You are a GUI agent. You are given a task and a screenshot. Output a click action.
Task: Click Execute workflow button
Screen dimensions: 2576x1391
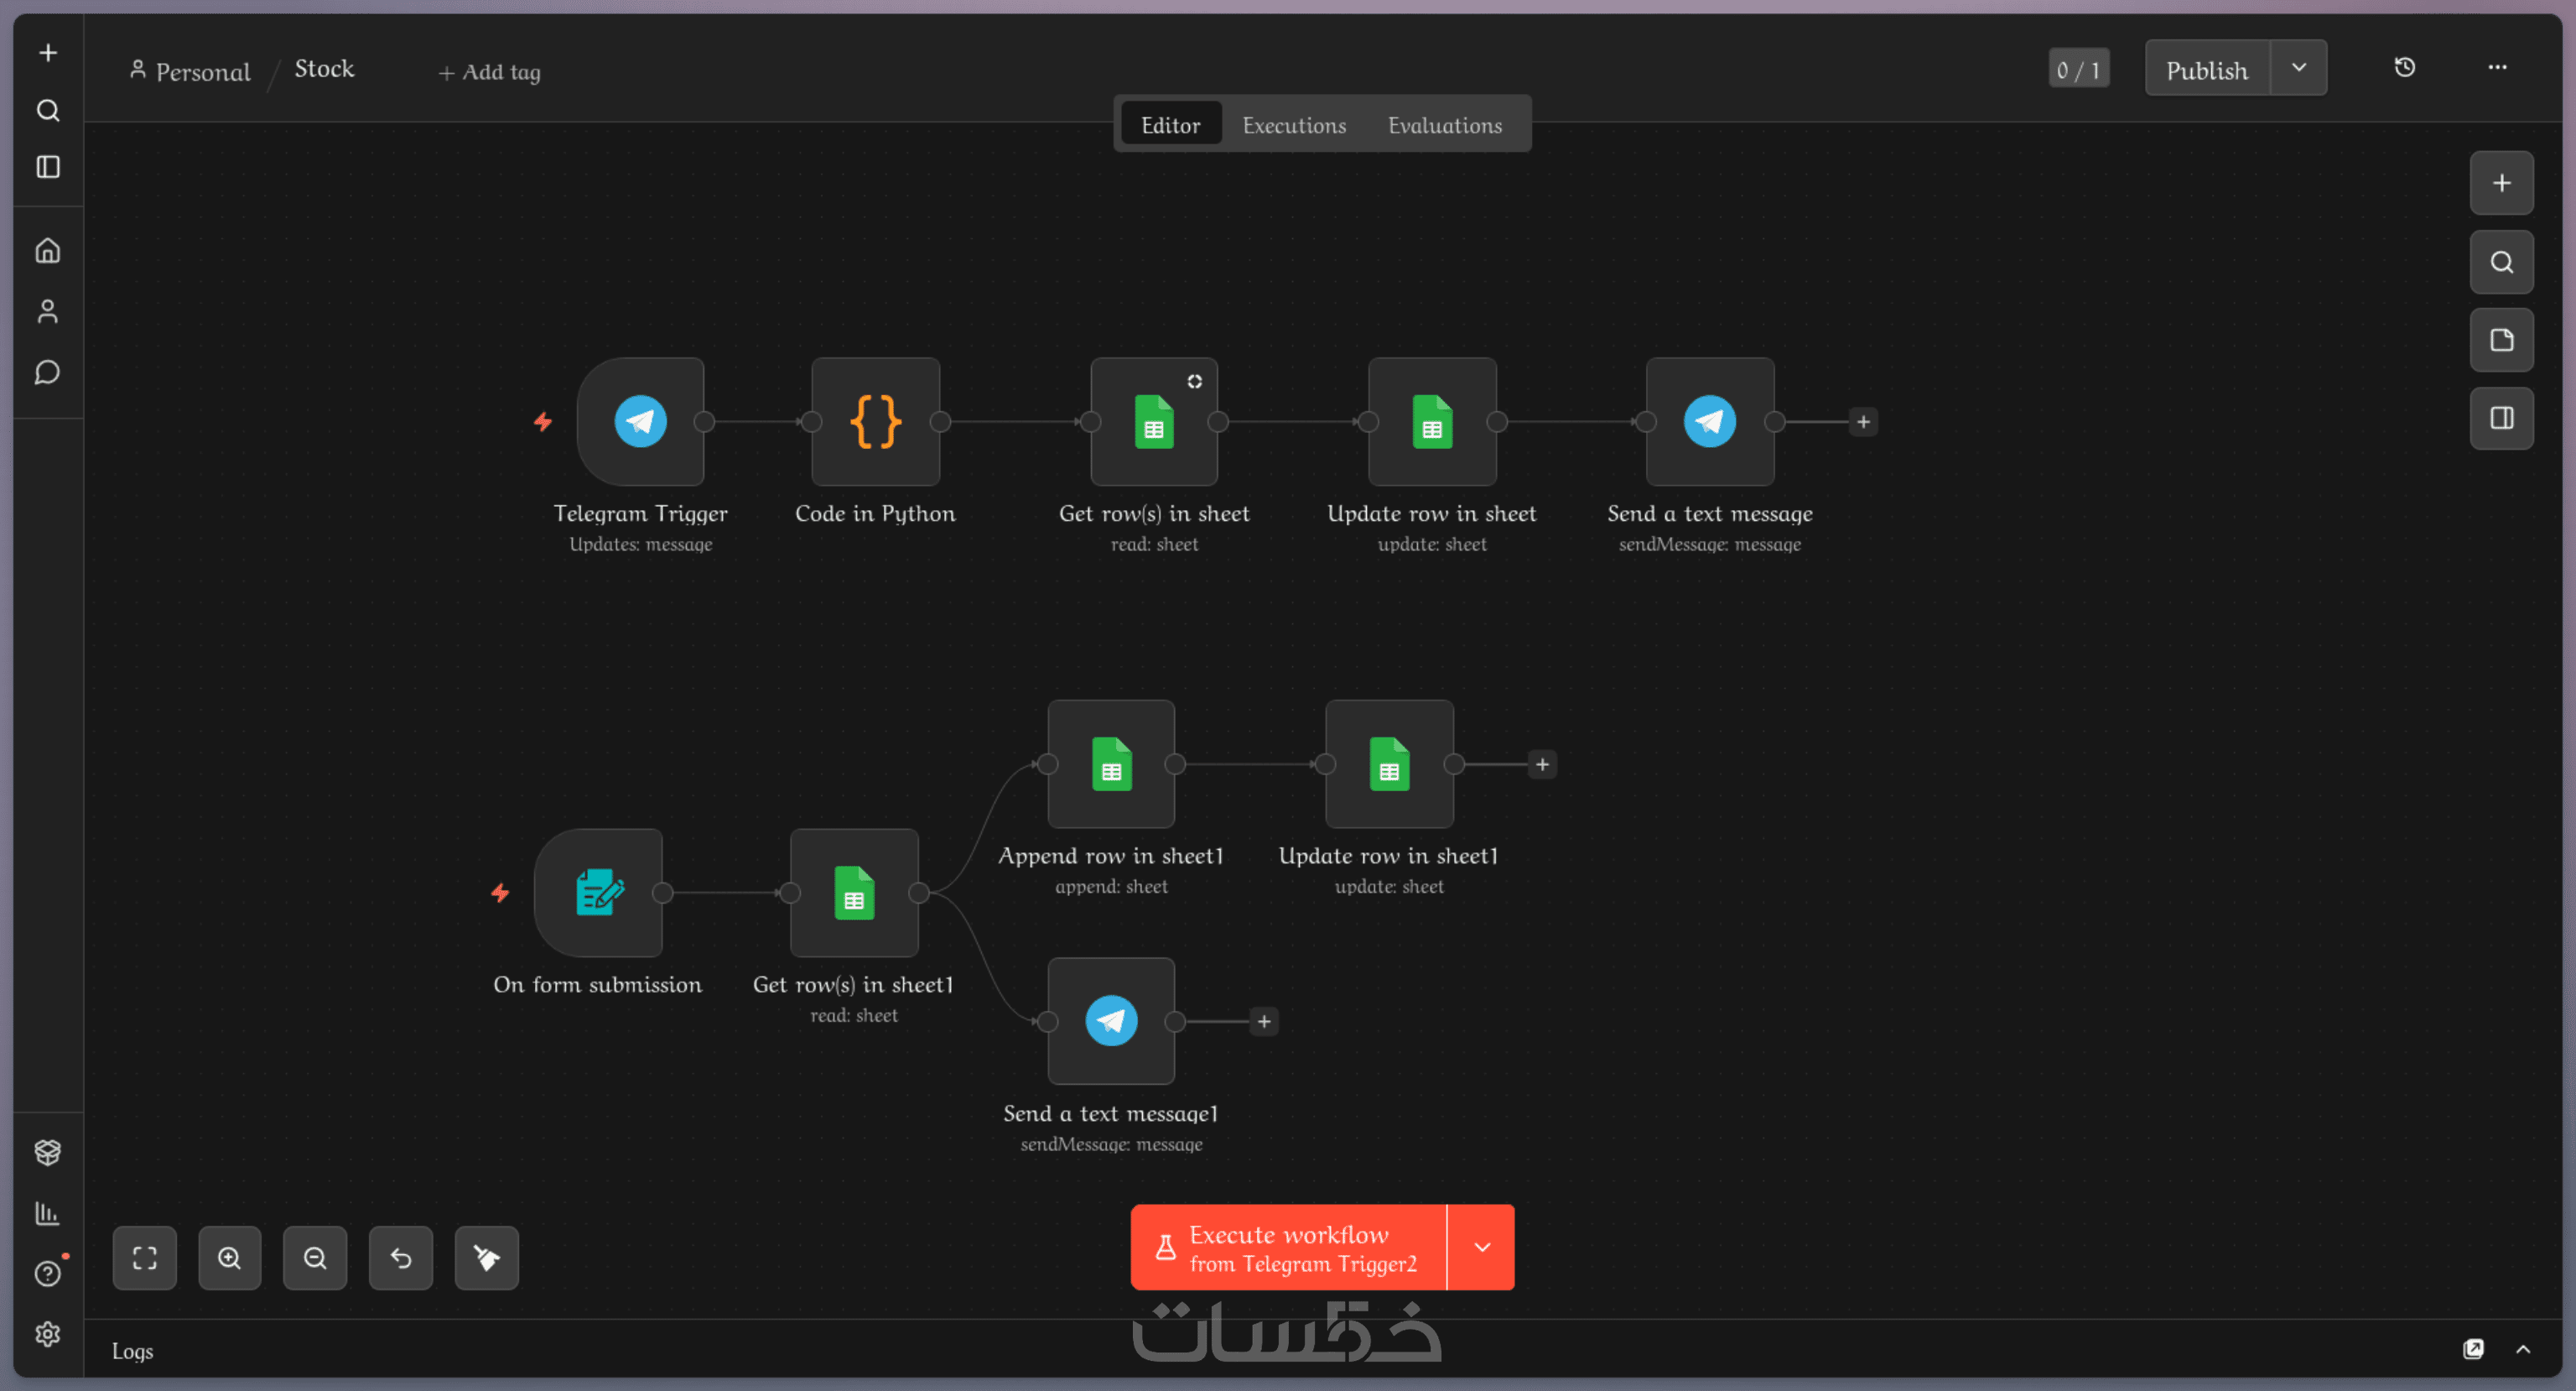(1288, 1247)
